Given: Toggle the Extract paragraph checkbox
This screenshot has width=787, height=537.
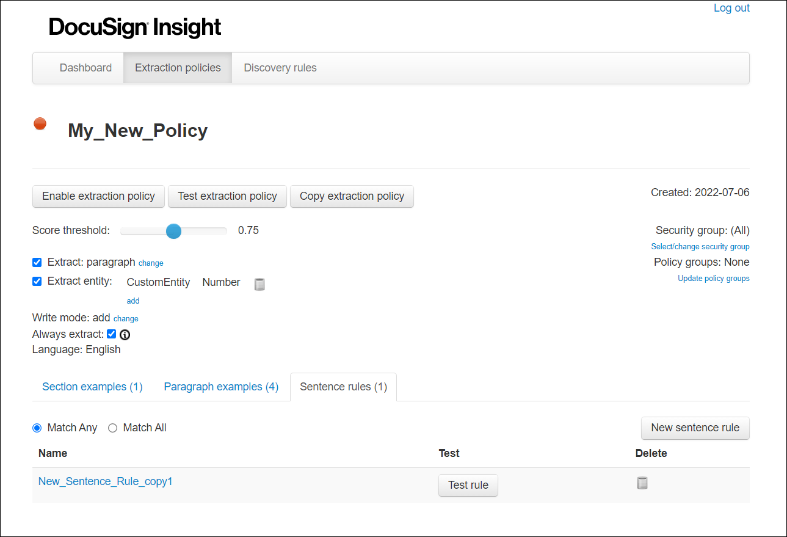Looking at the screenshot, I should (37, 262).
